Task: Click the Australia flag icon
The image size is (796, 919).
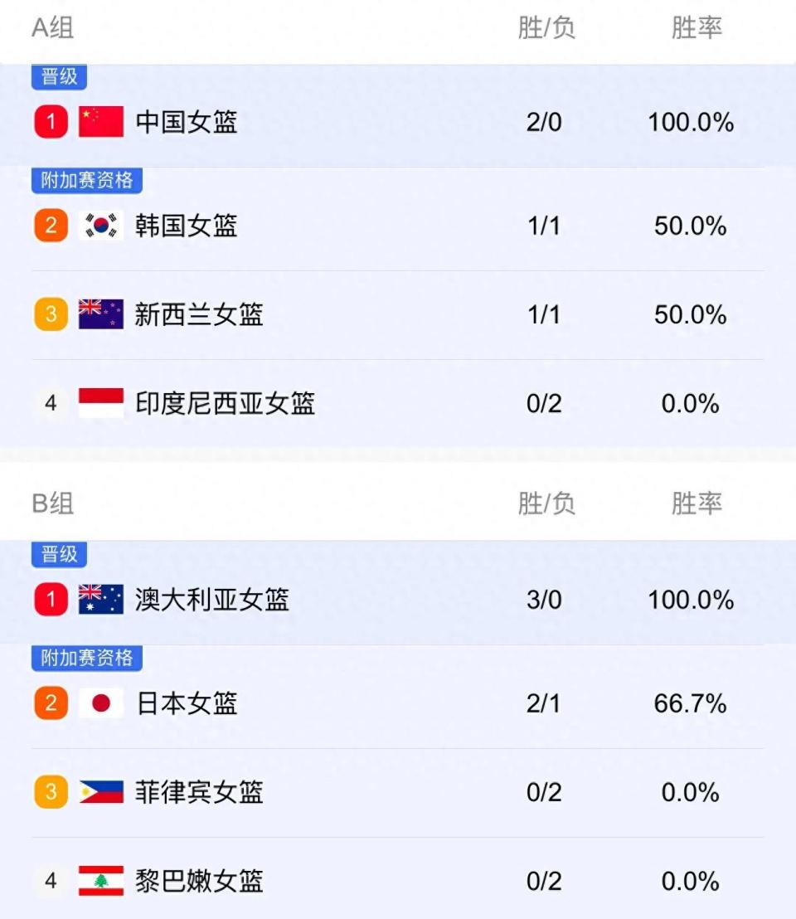Action: [x=101, y=599]
